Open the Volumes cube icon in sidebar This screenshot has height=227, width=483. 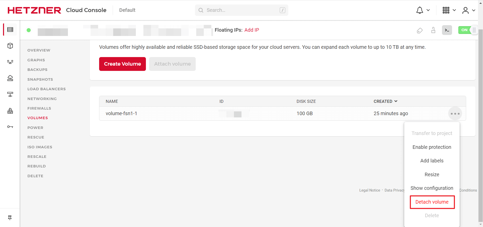tap(10, 46)
